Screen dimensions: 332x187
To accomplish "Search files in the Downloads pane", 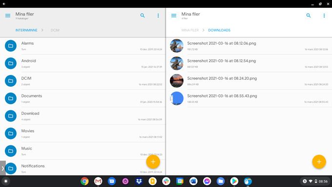I will [309, 16].
